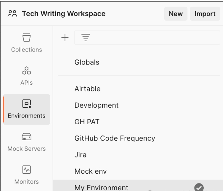
Task: Toggle active checkmark on My Environment
Action: [x=199, y=187]
